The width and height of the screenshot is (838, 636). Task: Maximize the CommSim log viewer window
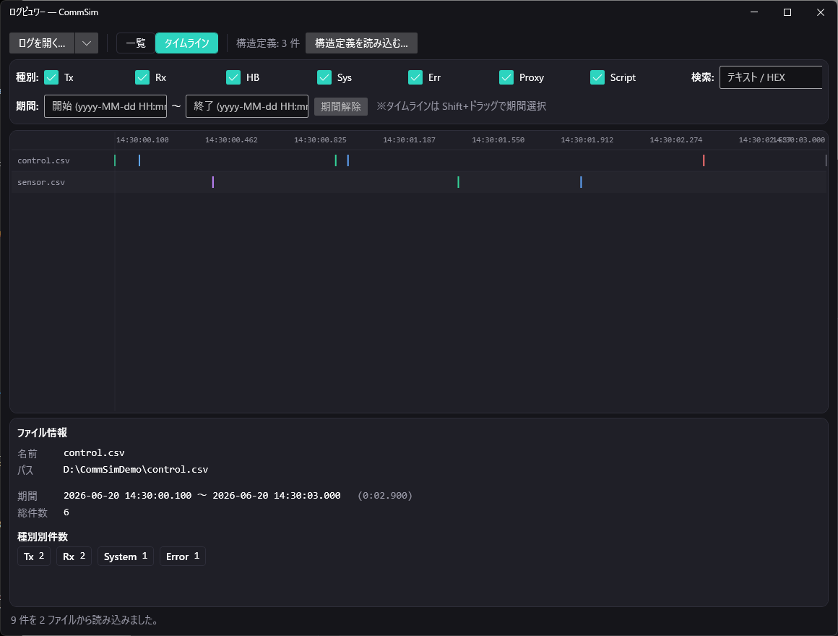tap(787, 12)
